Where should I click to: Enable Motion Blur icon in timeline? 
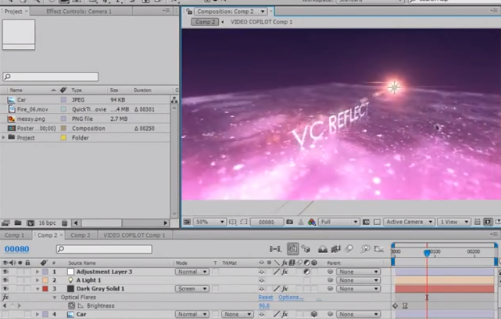point(349,249)
